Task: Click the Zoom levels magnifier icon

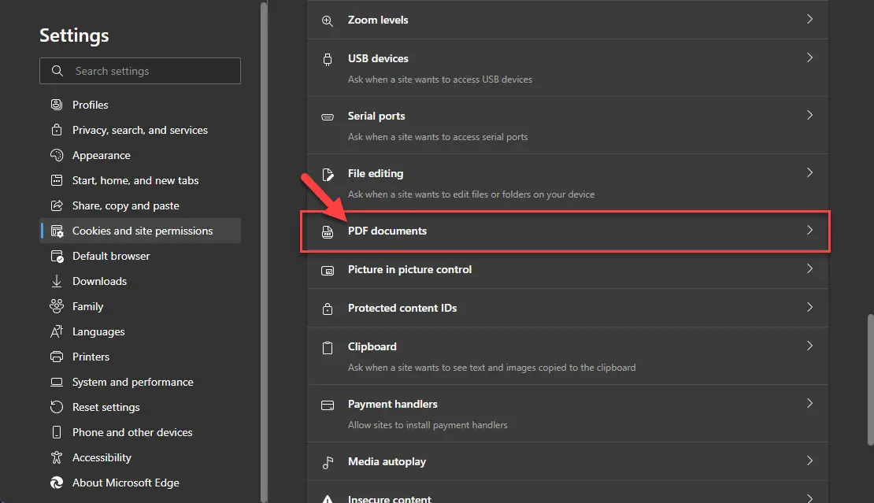Action: click(x=328, y=20)
